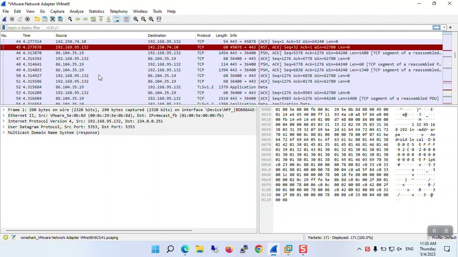Open display filter history dropdown
The image size is (458, 257).
click(444, 27)
